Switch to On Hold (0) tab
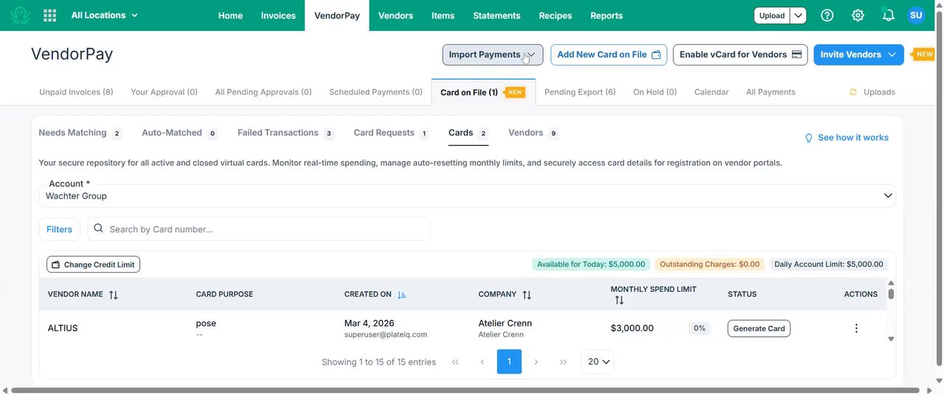Viewport: 944px width, 395px height. [x=655, y=92]
